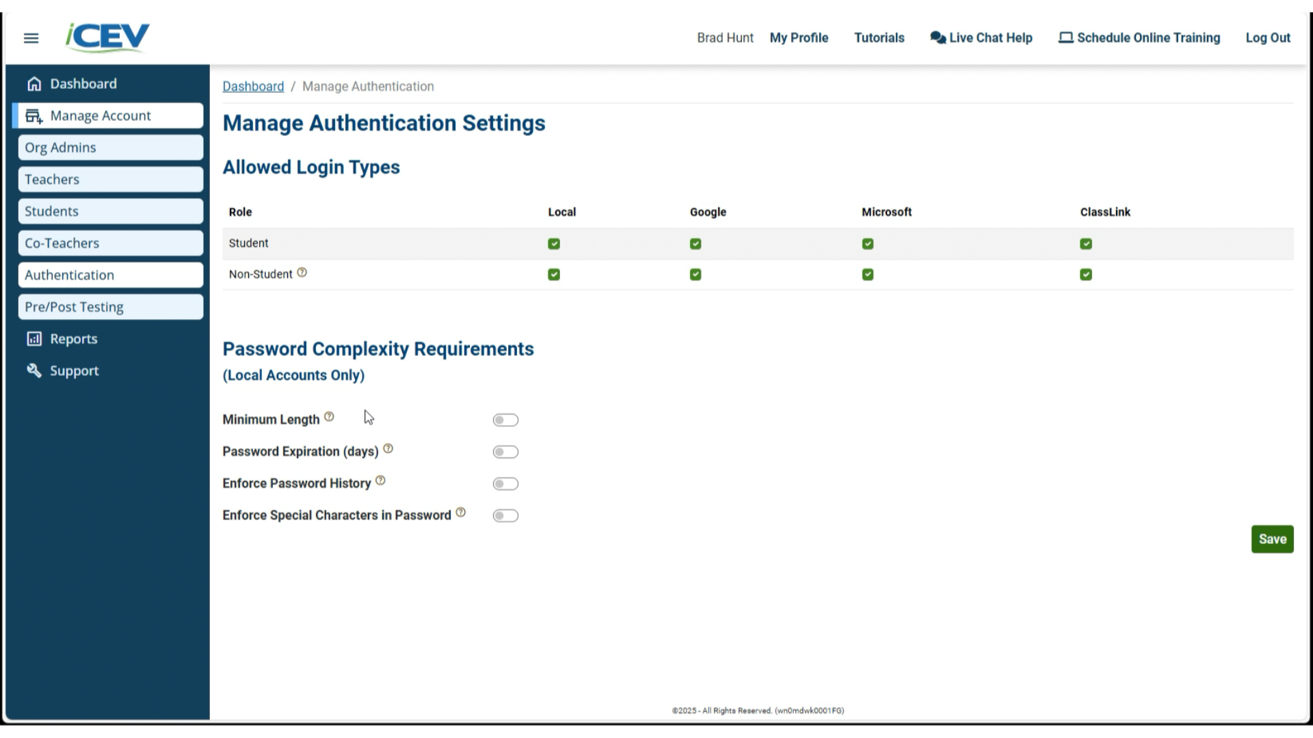Click the Non-Student help question mark
The width and height of the screenshot is (1313, 738).
[302, 271]
